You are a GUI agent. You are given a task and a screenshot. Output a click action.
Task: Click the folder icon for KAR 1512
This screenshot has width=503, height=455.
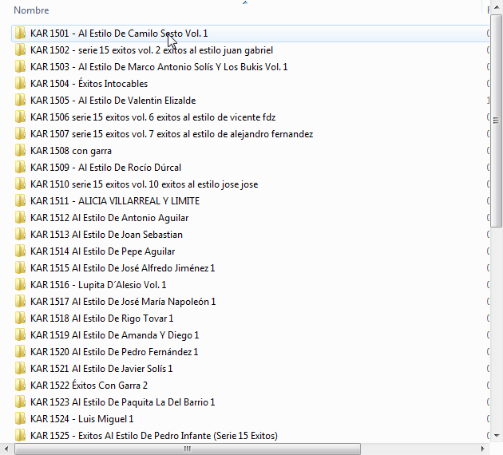20,217
